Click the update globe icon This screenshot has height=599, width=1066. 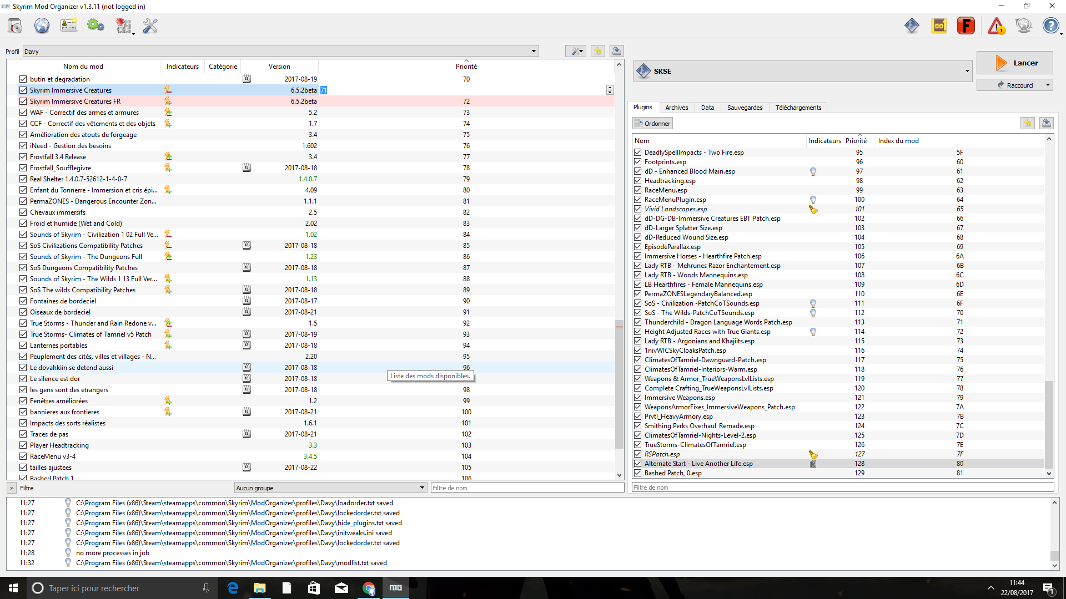tap(1023, 26)
